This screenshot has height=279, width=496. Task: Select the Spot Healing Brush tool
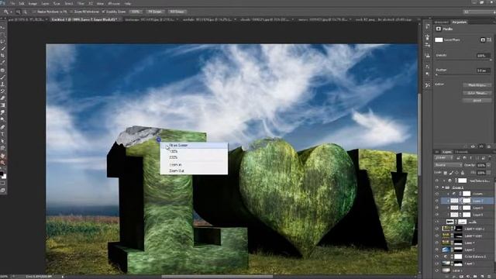[3, 71]
